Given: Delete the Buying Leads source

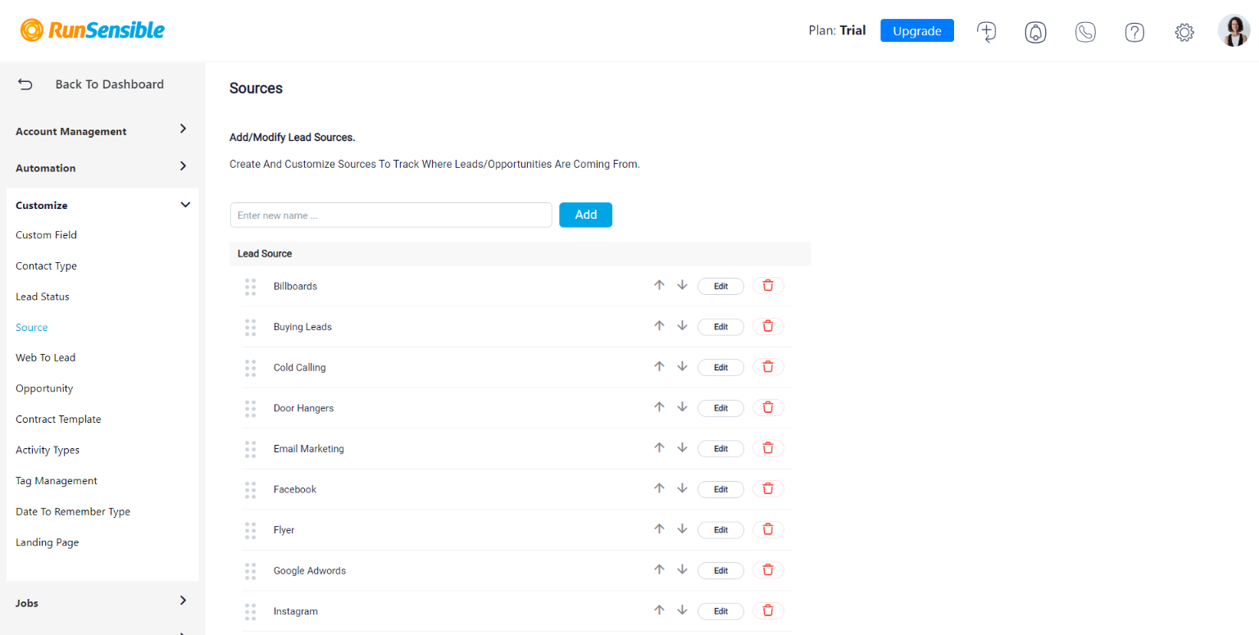Looking at the screenshot, I should pos(768,326).
